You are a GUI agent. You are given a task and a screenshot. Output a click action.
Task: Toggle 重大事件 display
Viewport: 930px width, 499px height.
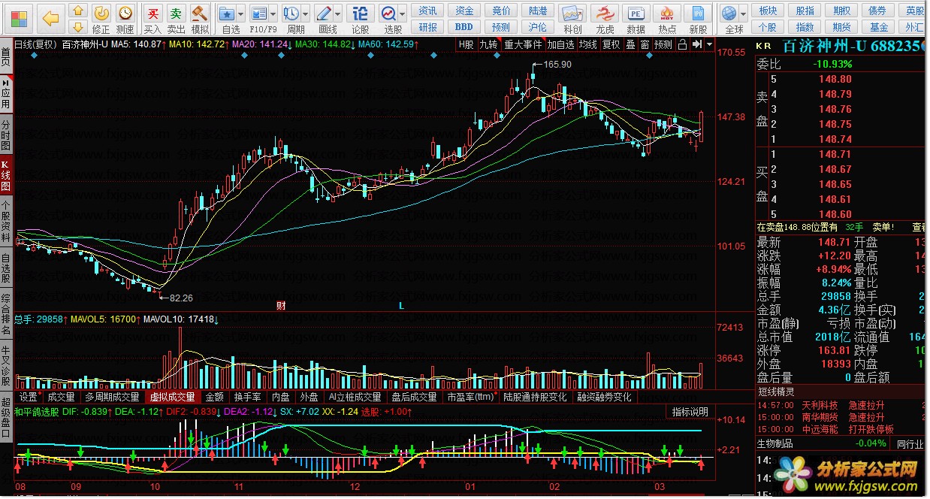[x=523, y=44]
